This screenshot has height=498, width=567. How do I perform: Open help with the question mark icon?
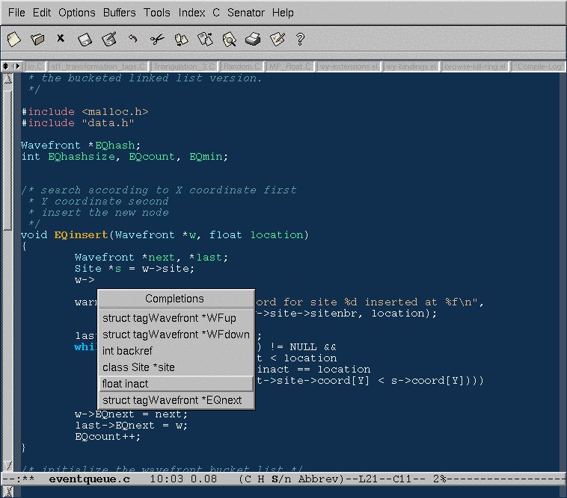301,39
